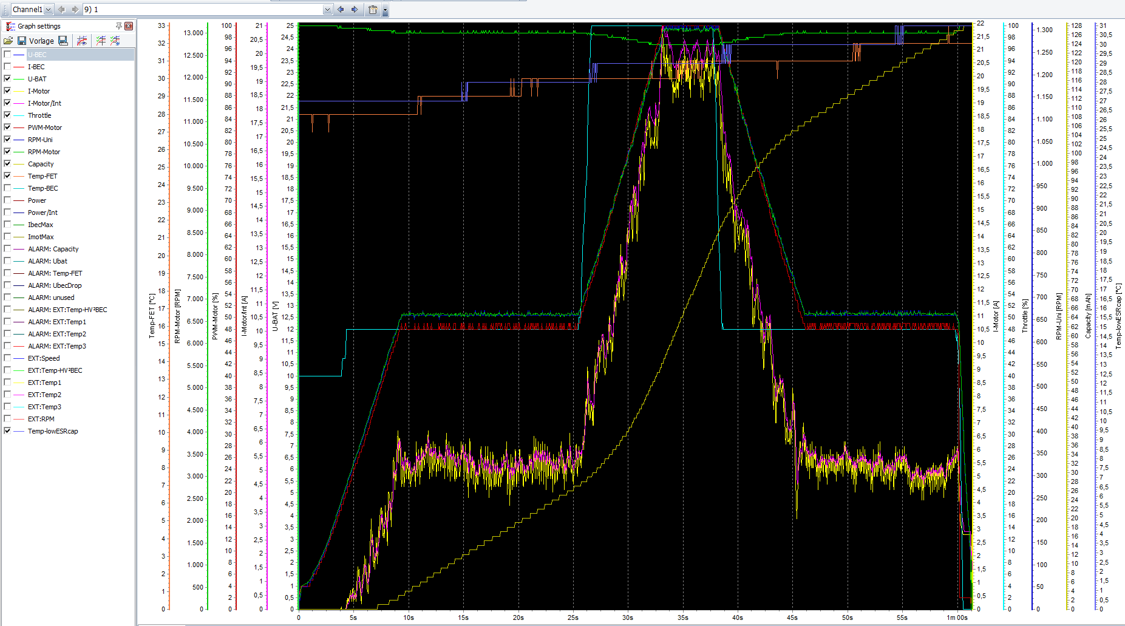Image resolution: width=1125 pixels, height=626 pixels.
Task: Click the green U-BAT line color sample
Action: (x=19, y=79)
